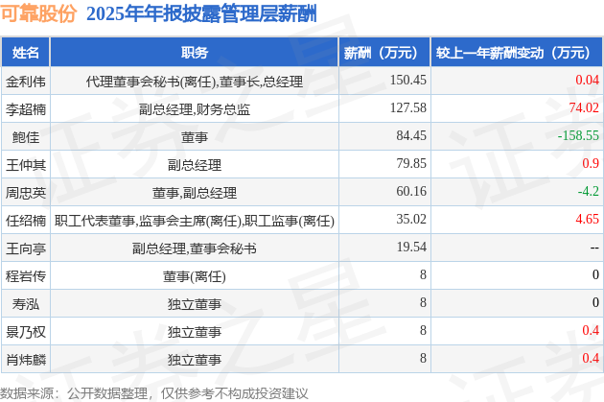Click the 数据来源 footnote text
Viewport: 604px width, 402px height.
click(x=154, y=393)
